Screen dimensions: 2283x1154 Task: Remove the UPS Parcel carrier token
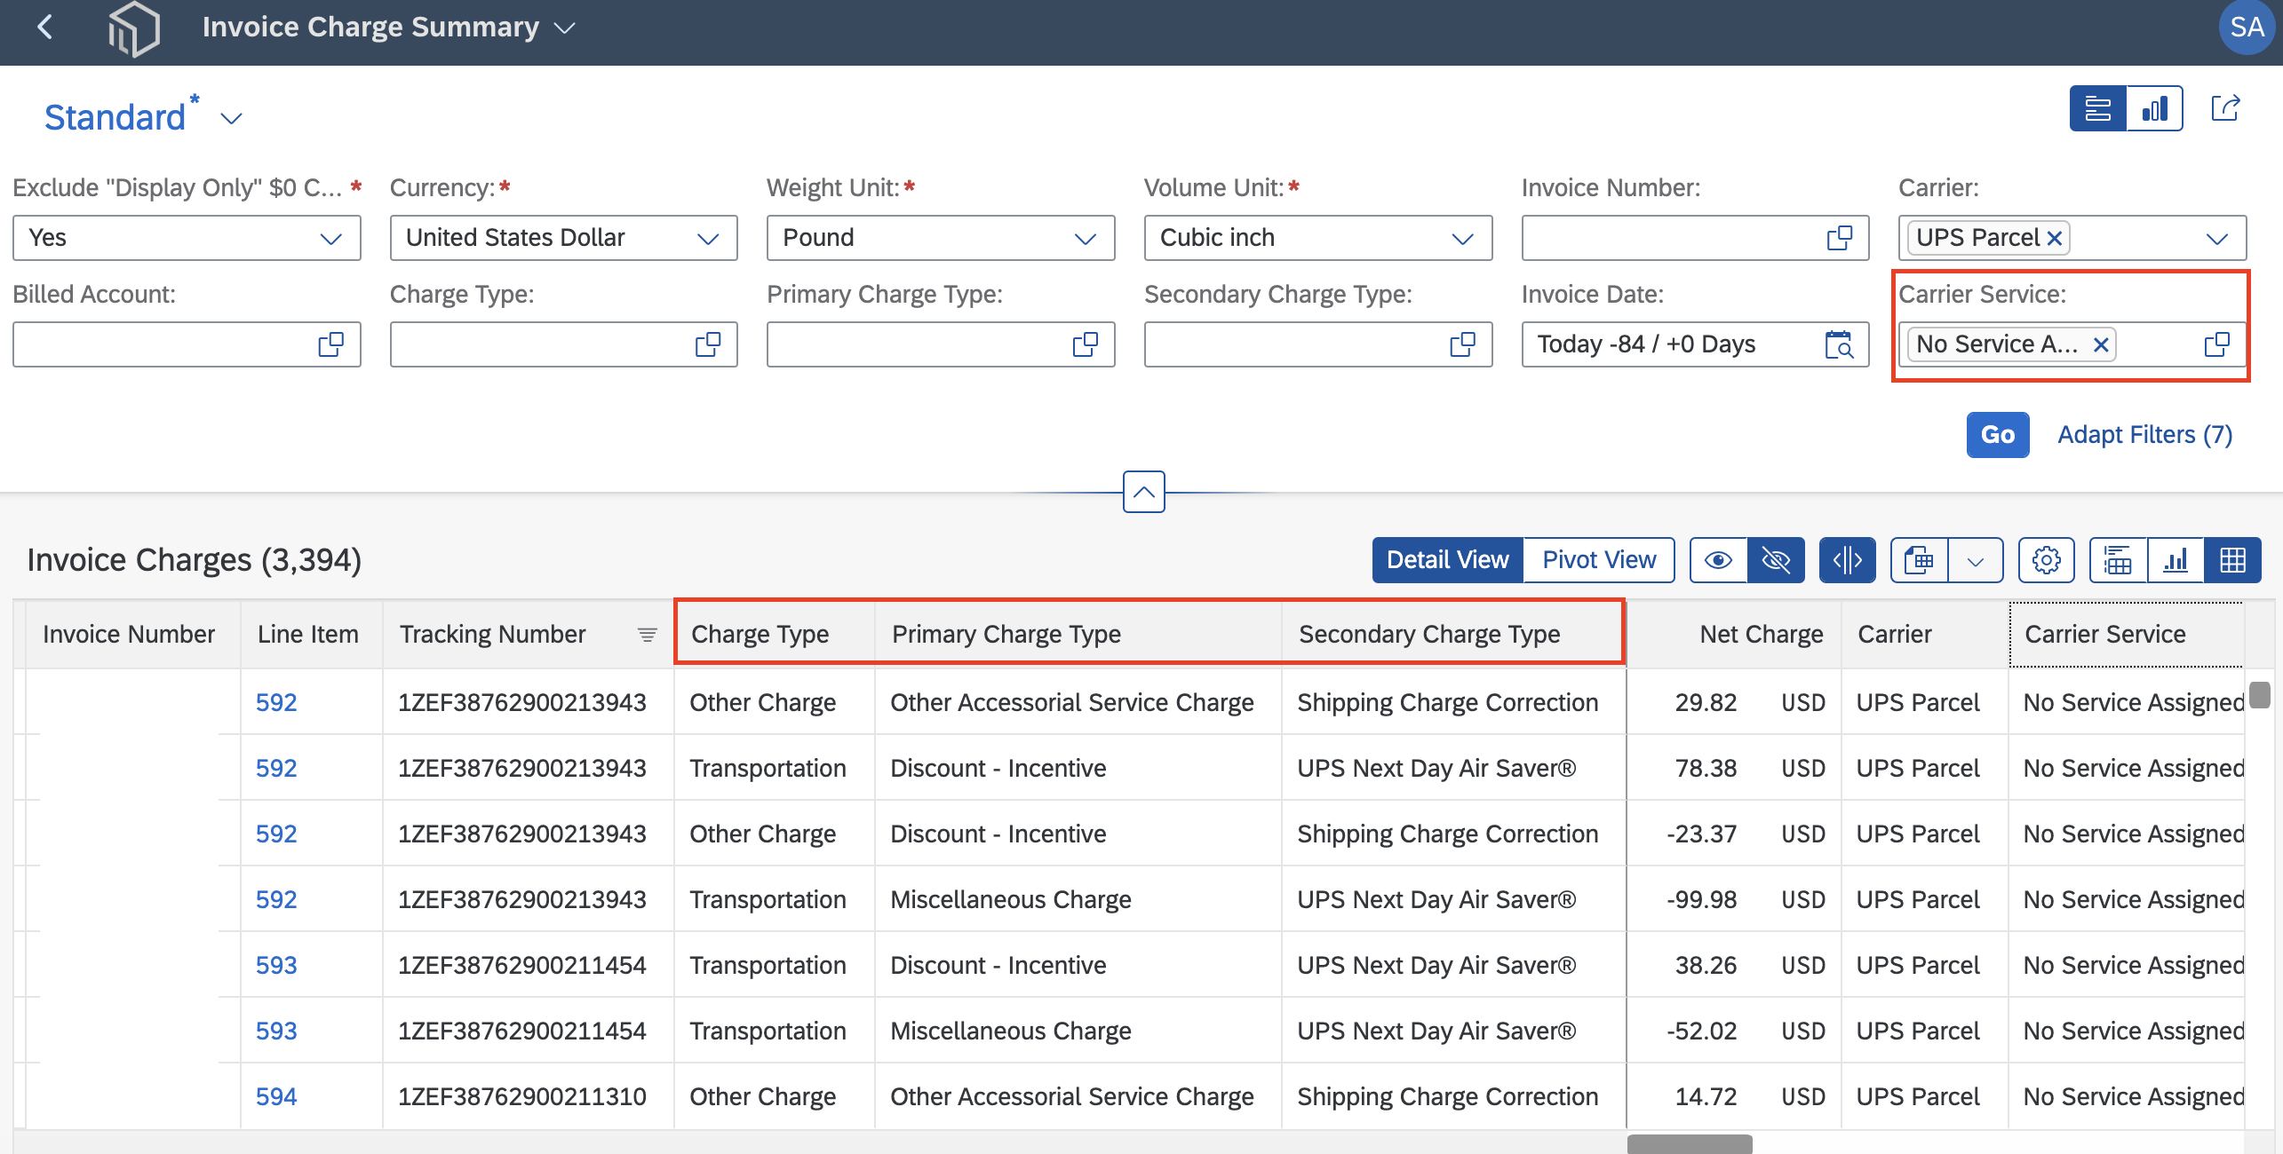2055,238
